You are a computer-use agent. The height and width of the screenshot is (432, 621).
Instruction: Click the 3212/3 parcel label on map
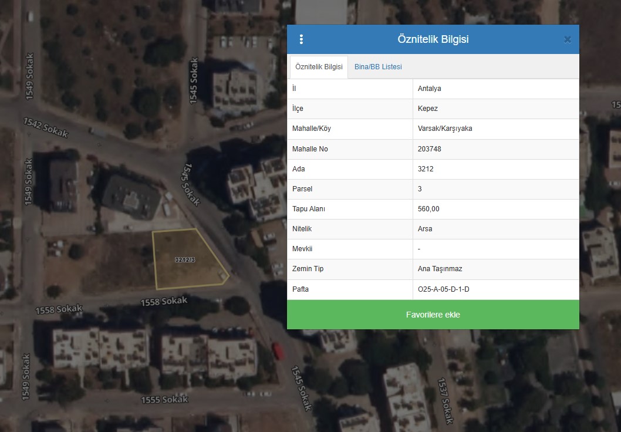coord(185,259)
